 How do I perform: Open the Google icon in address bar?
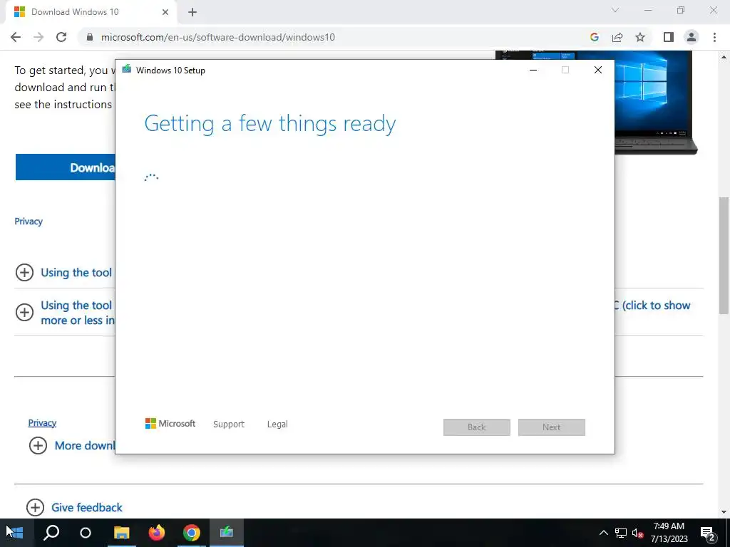(x=594, y=37)
